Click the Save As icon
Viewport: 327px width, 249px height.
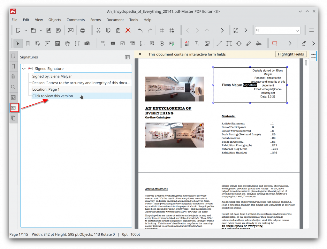point(59,30)
